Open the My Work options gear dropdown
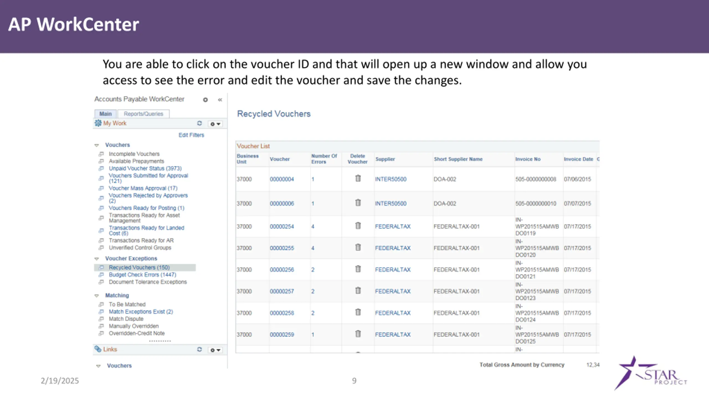The width and height of the screenshot is (709, 399). (x=215, y=124)
